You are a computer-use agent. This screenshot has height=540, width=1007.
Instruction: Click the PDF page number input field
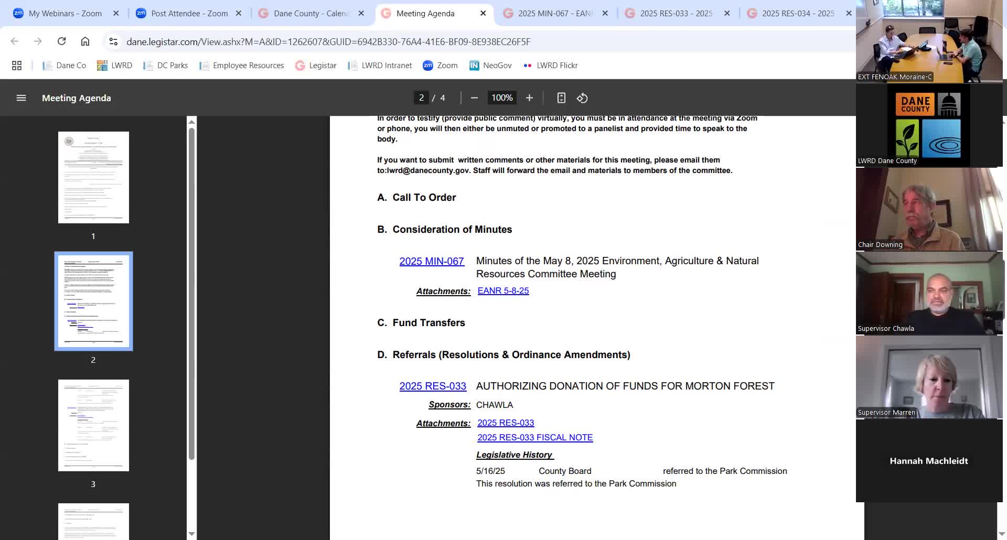pos(421,98)
